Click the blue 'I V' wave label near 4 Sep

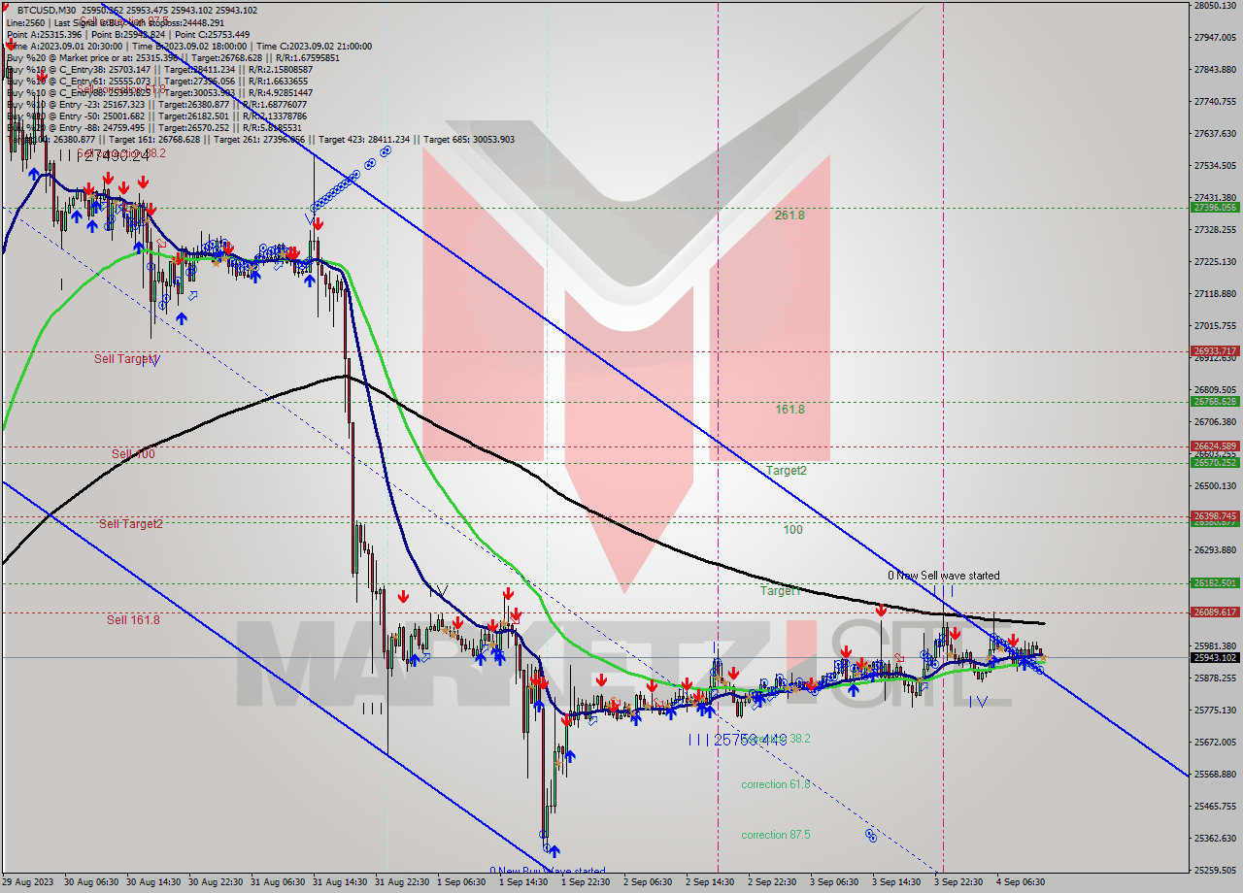click(x=978, y=701)
